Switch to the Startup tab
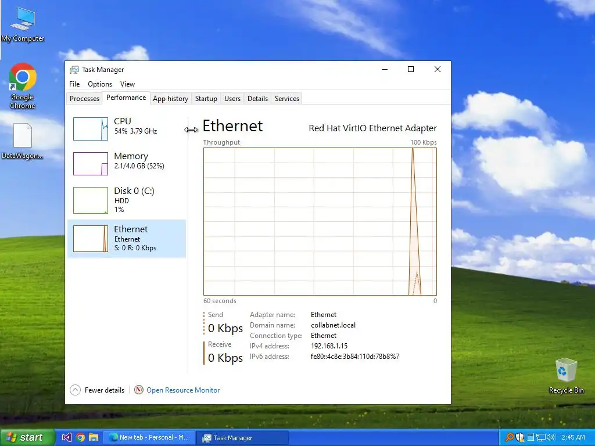595x446 pixels. click(206, 99)
